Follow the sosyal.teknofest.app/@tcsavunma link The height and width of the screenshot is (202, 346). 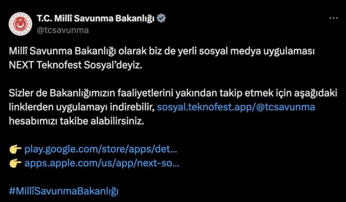(236, 107)
